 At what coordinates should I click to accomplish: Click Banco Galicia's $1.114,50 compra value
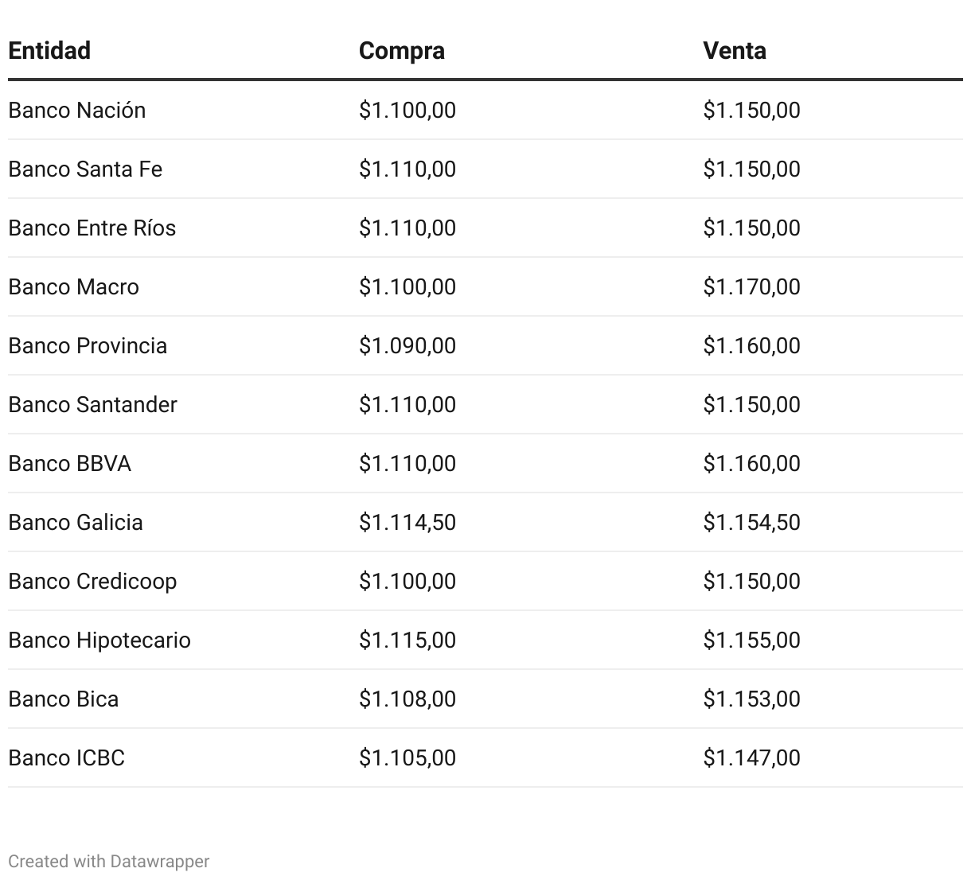click(x=407, y=522)
